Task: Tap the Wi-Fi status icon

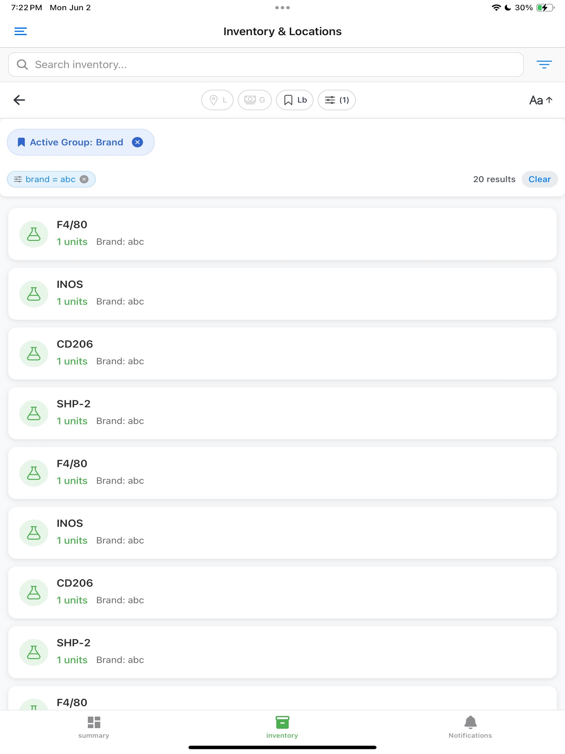Action: [x=496, y=7]
